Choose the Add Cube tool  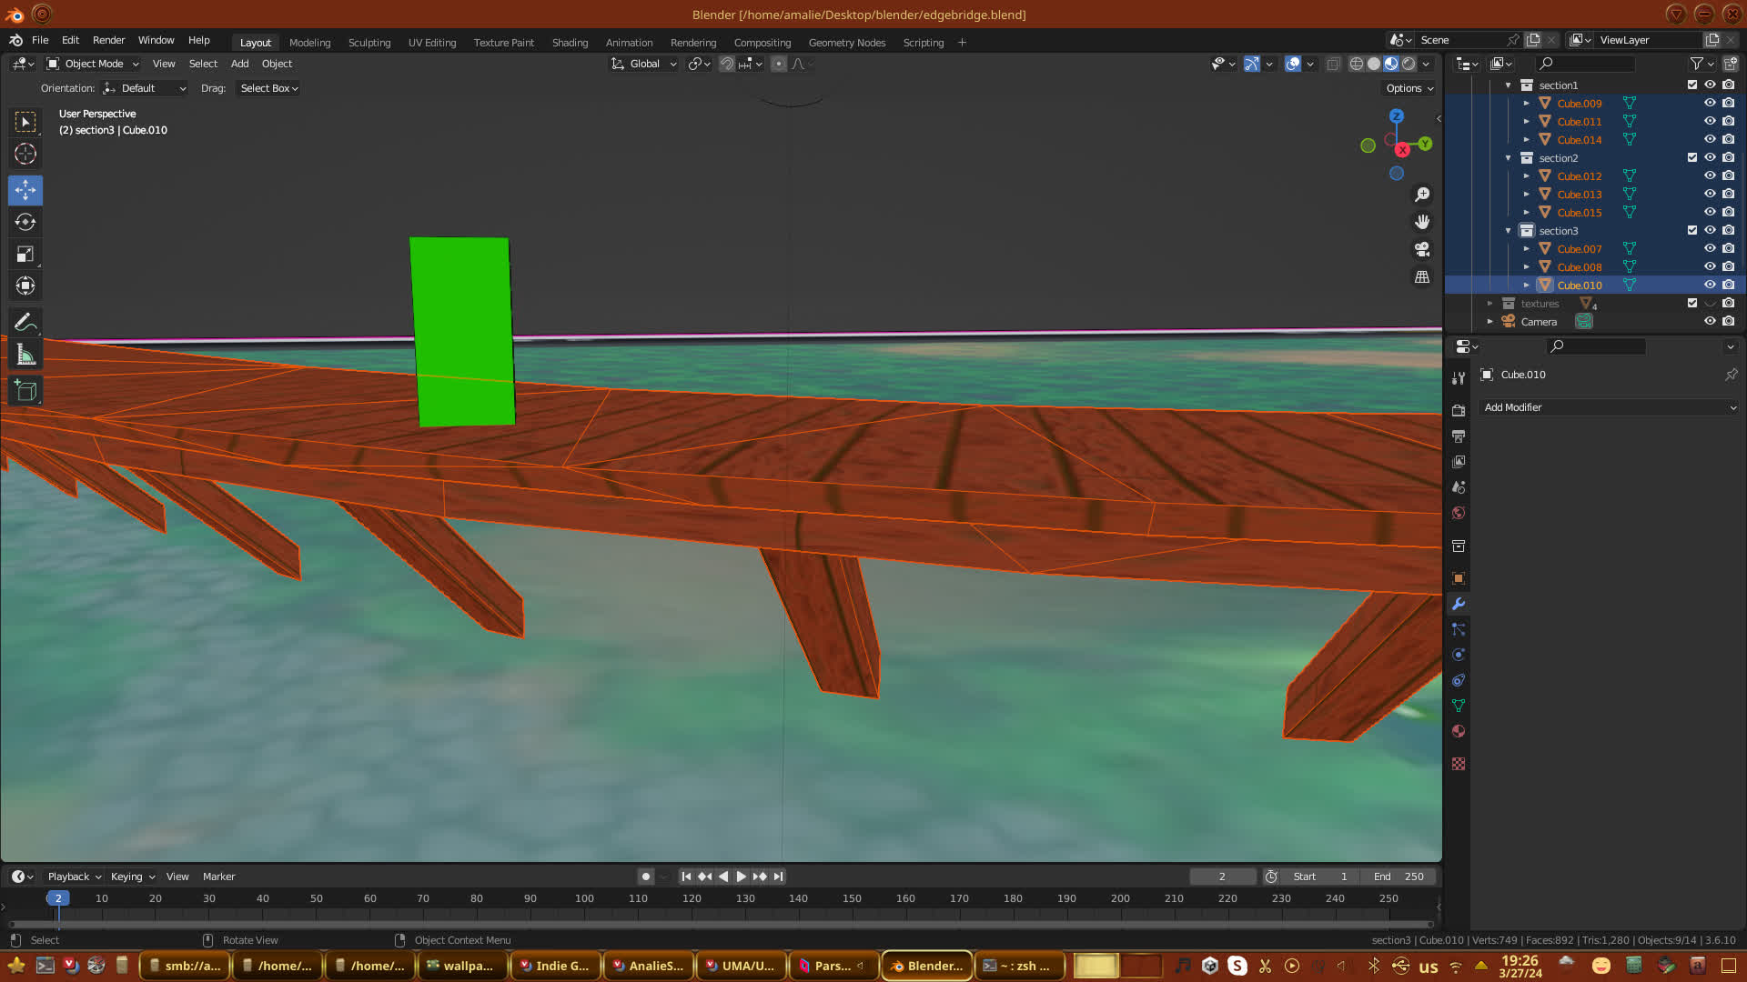[25, 391]
